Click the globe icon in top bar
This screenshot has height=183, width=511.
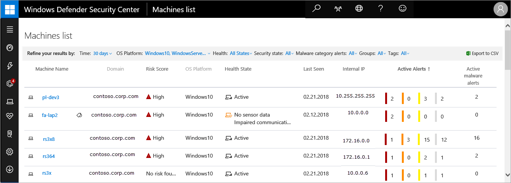click(x=359, y=9)
